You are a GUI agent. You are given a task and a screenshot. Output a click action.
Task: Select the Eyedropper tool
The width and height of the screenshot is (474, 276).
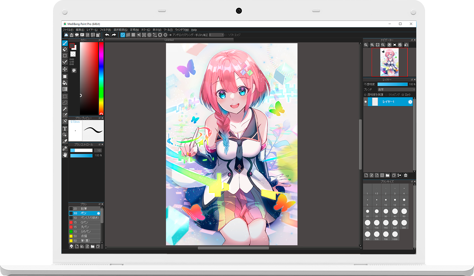point(65,148)
